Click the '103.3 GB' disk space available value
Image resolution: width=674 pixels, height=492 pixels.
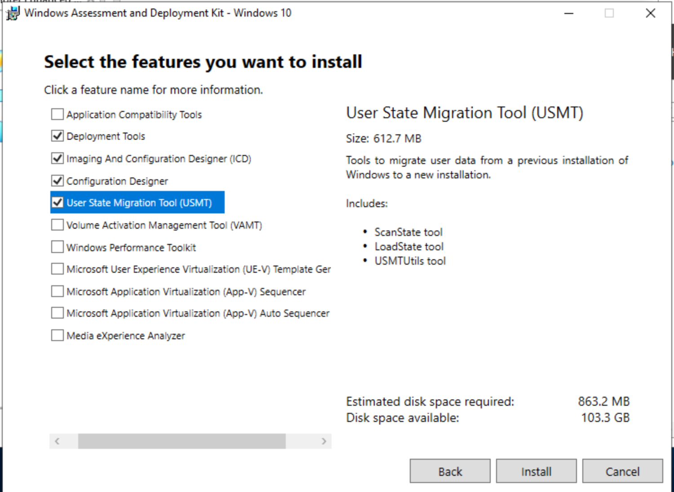pos(605,417)
